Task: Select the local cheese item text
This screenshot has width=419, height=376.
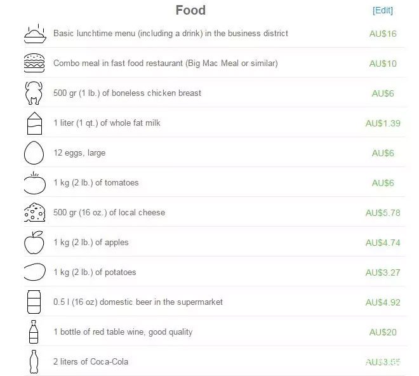Action: [109, 213]
